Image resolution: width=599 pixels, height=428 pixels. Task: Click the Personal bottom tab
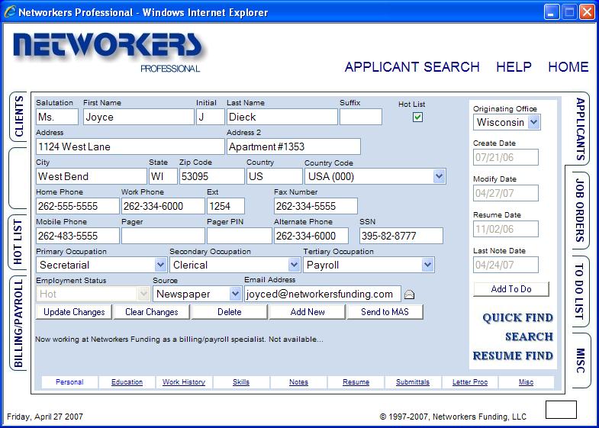point(69,382)
